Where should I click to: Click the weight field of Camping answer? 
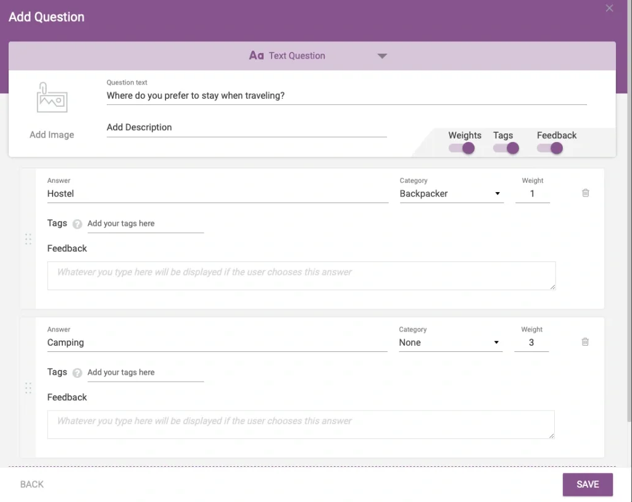click(531, 343)
